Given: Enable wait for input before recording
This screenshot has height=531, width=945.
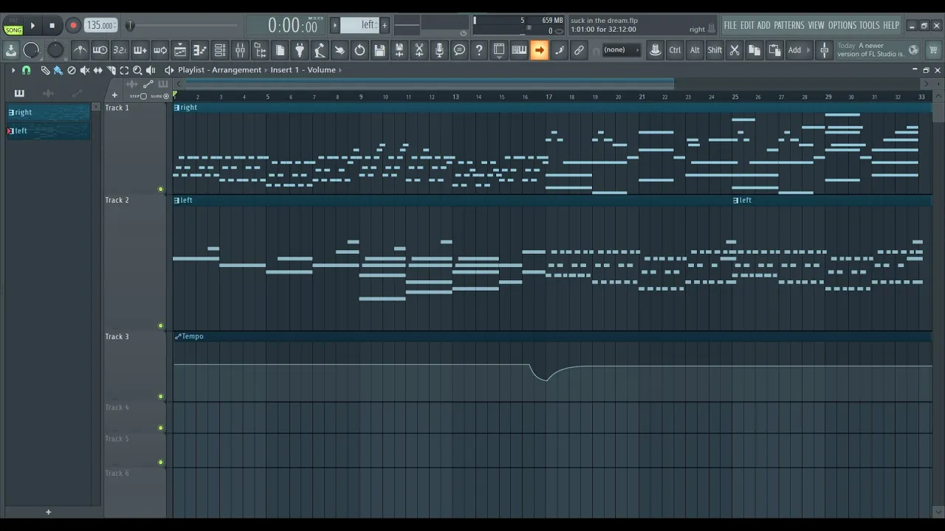Looking at the screenshot, I should pyautogui.click(x=100, y=50).
